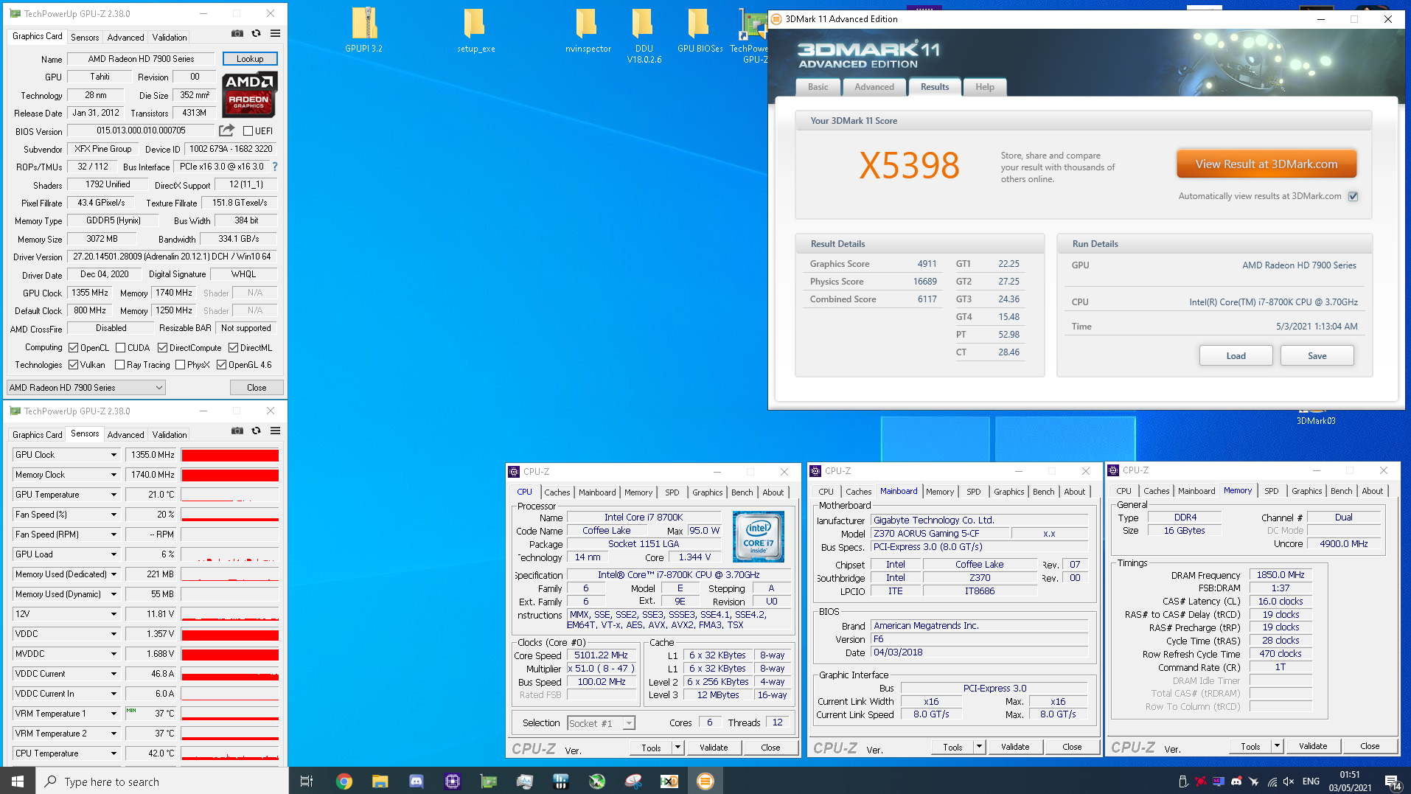This screenshot has width=1411, height=794.
Task: Click the Load button in 3DMark Run Details
Action: click(x=1236, y=355)
